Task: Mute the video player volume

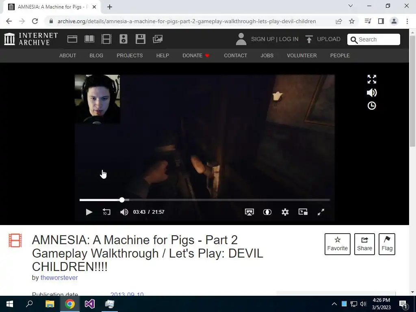Action: coord(124,212)
